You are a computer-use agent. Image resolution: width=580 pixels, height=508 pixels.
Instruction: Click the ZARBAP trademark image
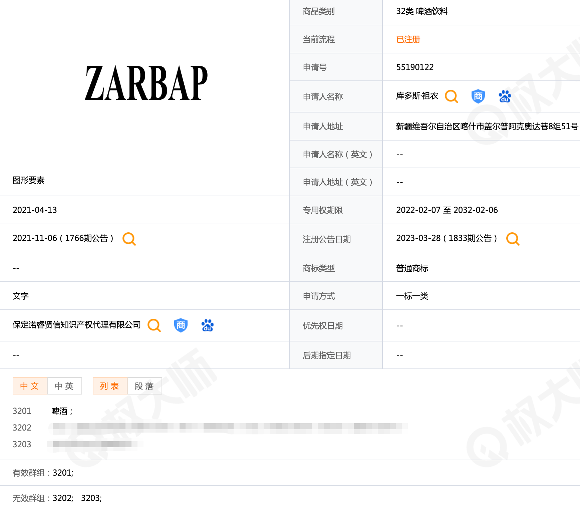click(x=146, y=83)
